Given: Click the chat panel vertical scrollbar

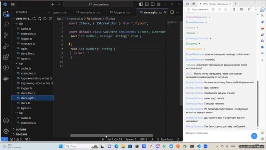Looking at the screenshot, I should click(258, 104).
